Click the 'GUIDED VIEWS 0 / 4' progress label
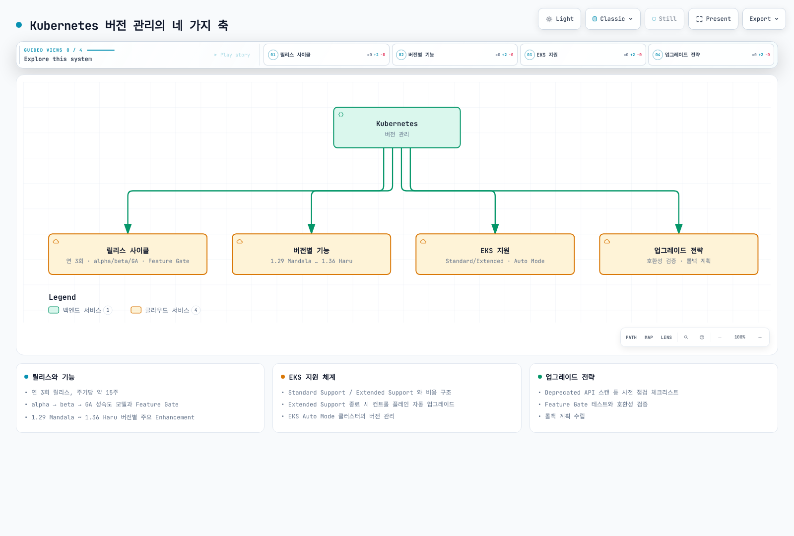Screen dimensions: 794x536 [53, 50]
